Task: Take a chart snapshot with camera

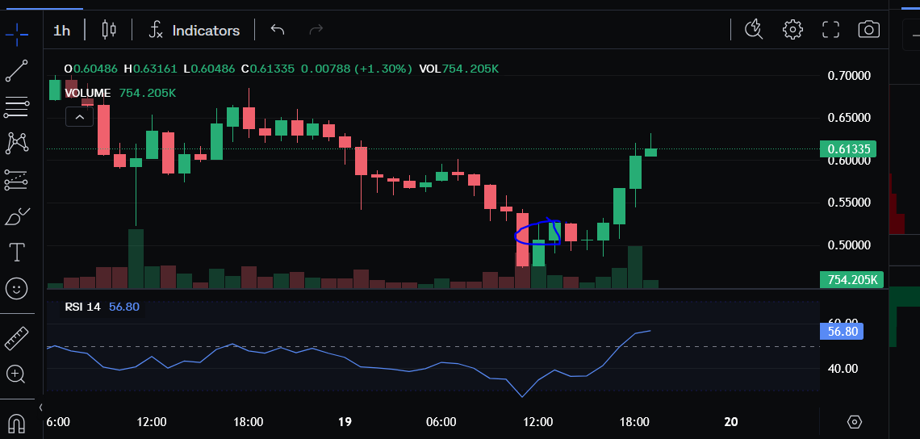Action: point(869,29)
